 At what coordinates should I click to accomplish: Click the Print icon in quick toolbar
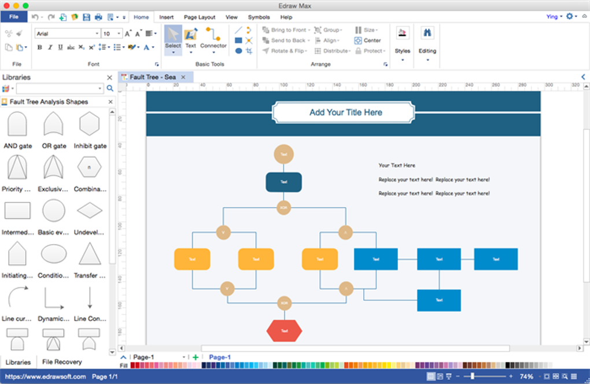[x=98, y=17]
